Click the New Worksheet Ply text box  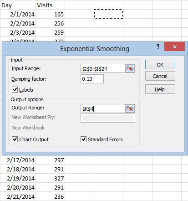pyautogui.click(x=108, y=118)
